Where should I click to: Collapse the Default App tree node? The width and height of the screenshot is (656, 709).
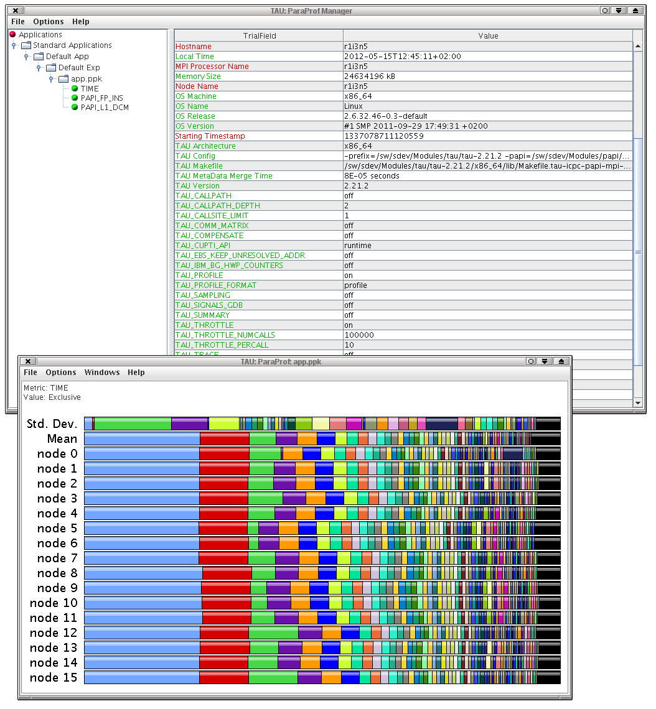(26, 57)
